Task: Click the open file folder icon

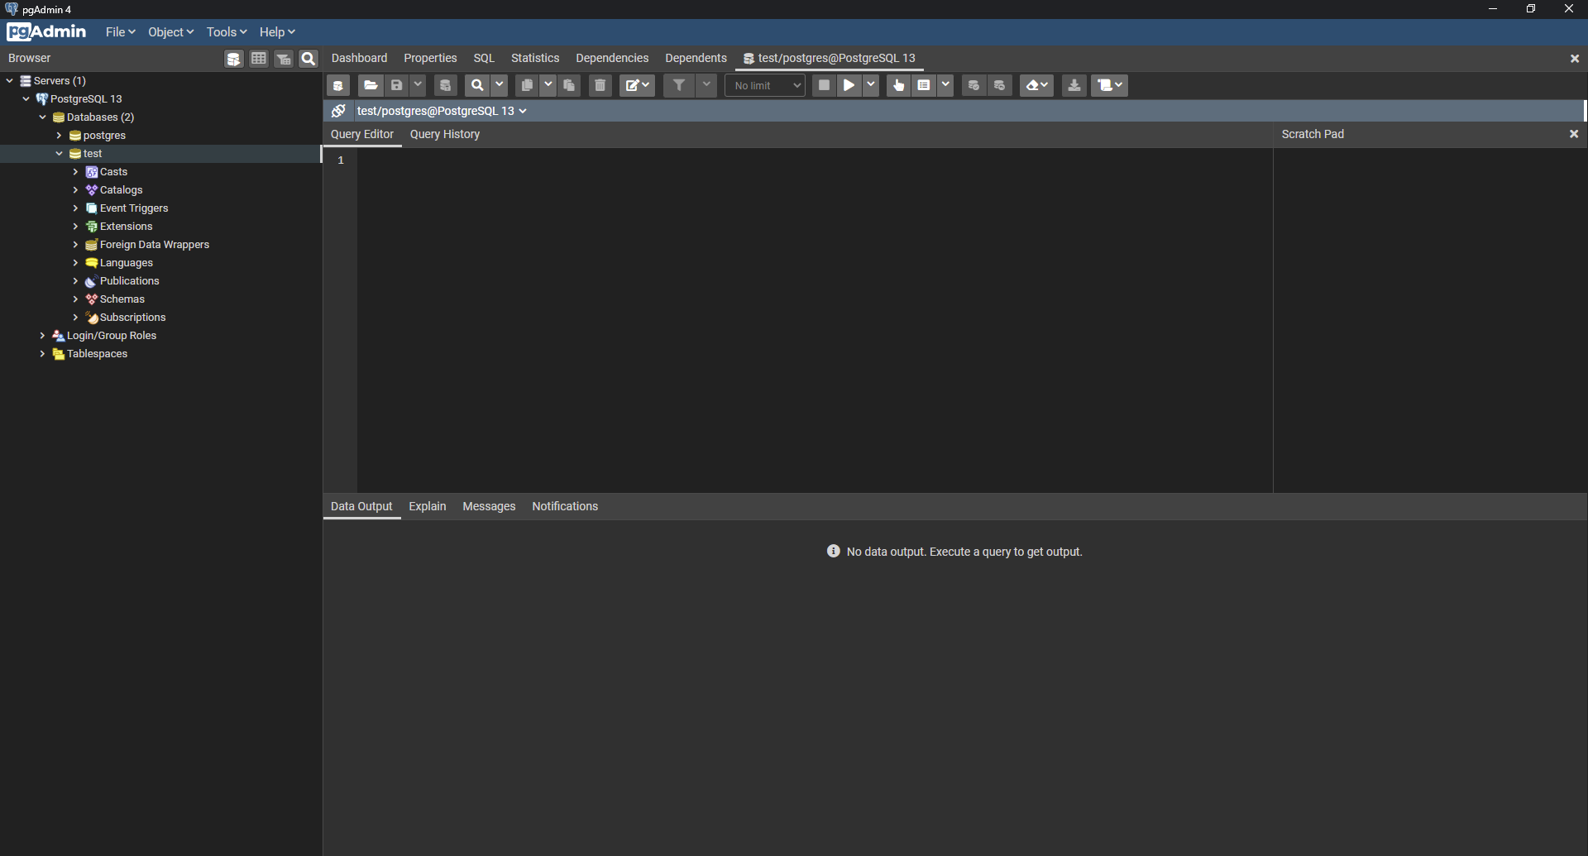Action: pos(371,85)
